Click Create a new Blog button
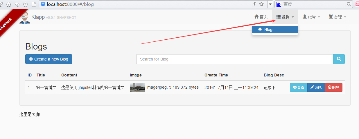This screenshot has height=139, width=359. (x=49, y=59)
